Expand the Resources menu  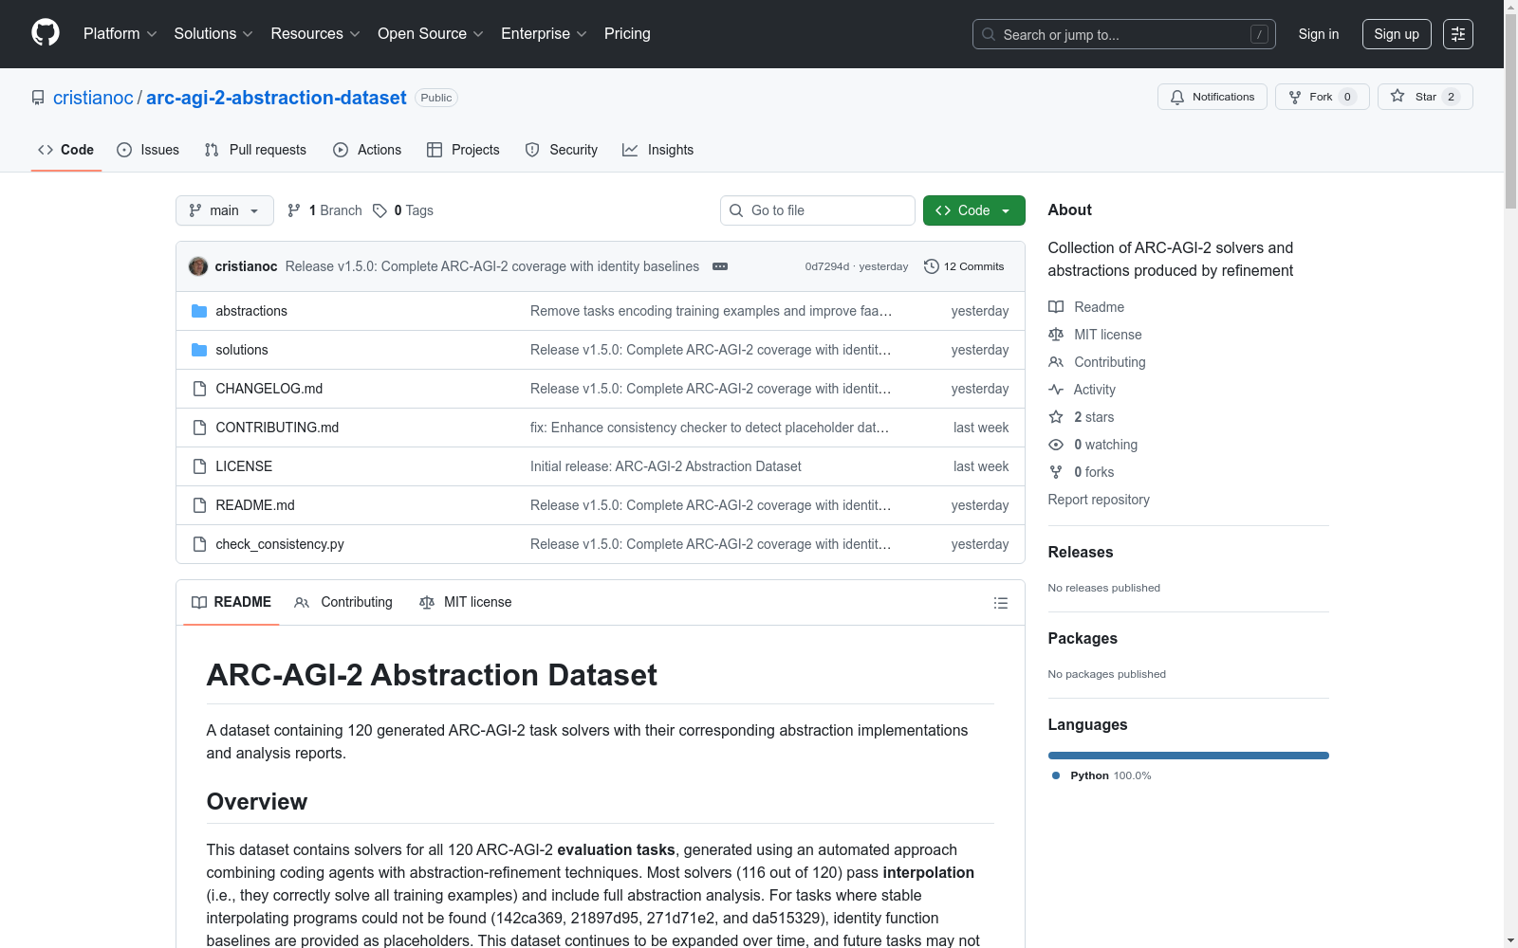click(x=316, y=34)
